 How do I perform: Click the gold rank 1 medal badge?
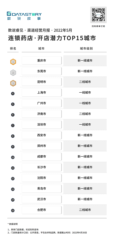[x=13, y=62]
